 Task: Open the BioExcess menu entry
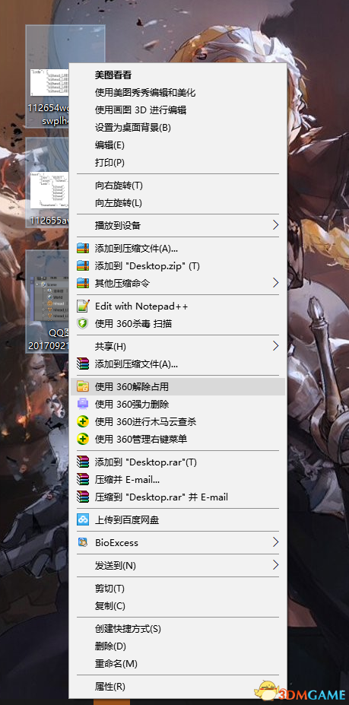(x=178, y=543)
